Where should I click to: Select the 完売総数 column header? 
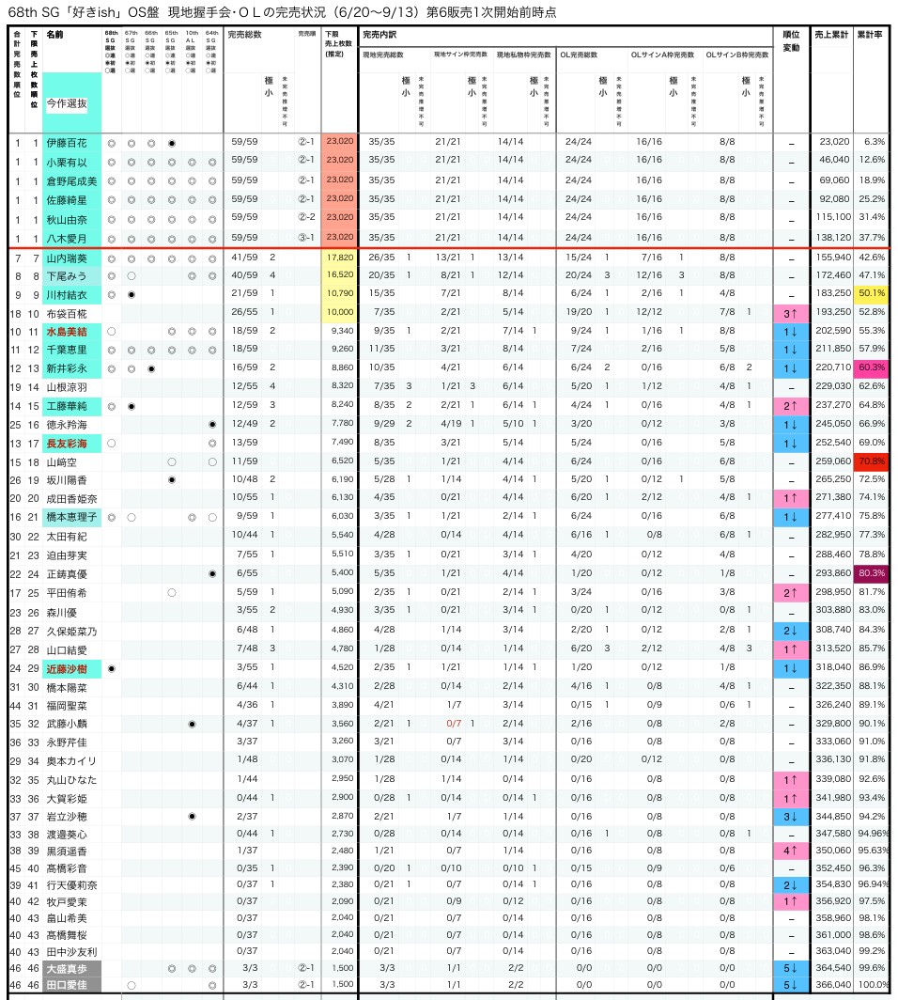[x=245, y=35]
